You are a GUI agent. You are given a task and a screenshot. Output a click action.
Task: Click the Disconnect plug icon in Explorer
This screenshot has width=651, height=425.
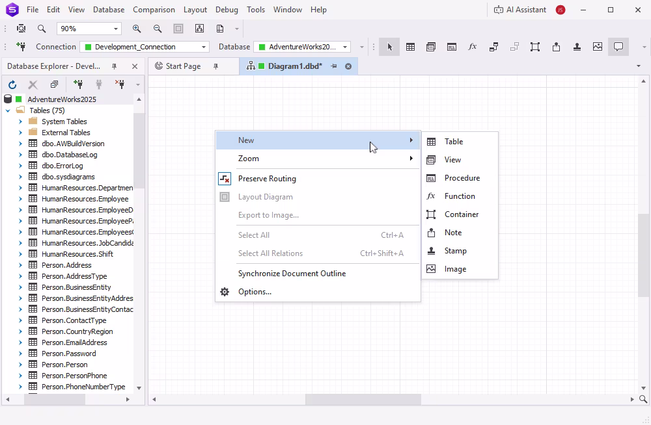click(120, 84)
